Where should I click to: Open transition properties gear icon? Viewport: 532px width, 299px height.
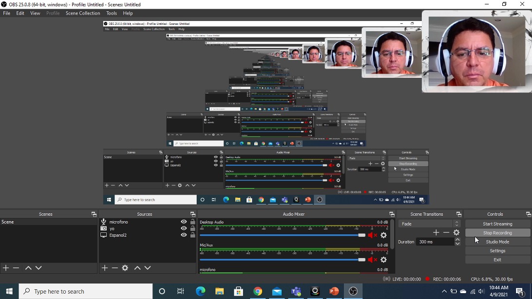456,232
